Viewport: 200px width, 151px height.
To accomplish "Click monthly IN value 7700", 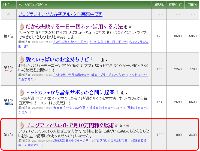I will coord(193,69).
